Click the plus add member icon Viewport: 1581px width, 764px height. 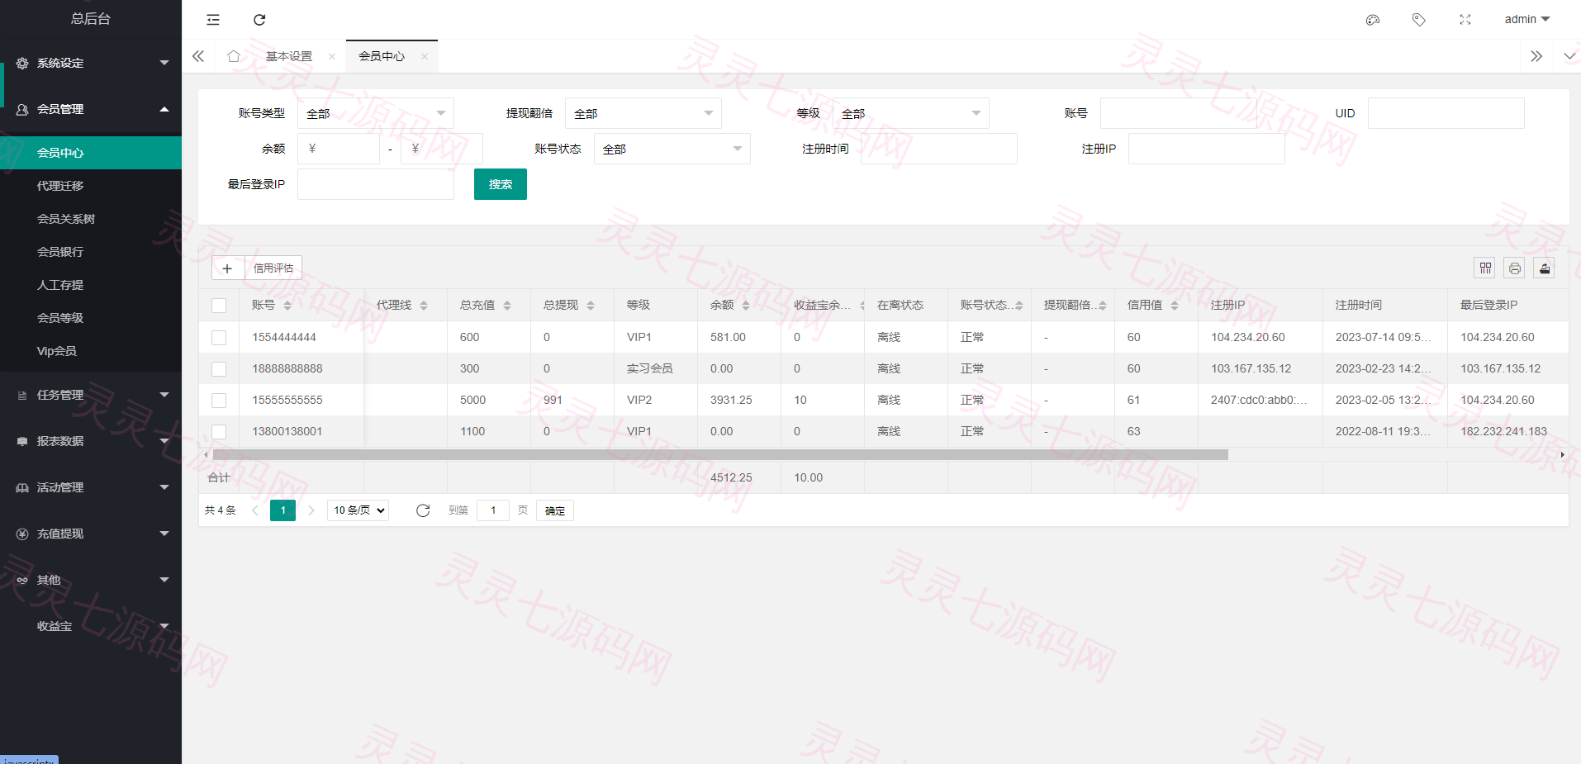tap(227, 268)
